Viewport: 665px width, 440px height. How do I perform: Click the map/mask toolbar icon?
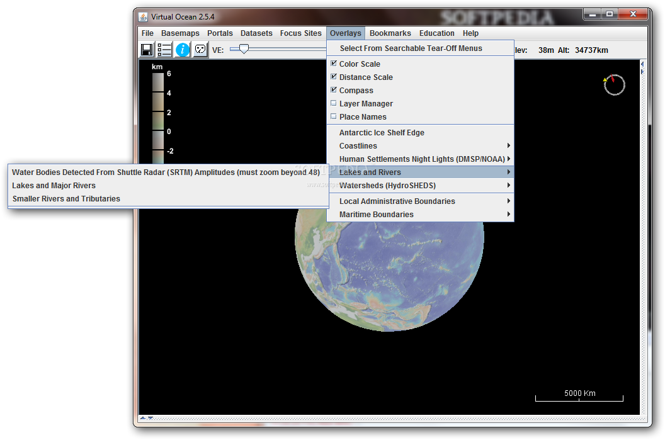(200, 50)
